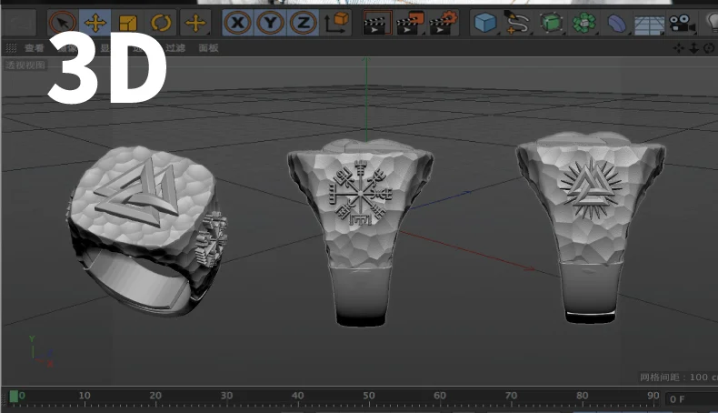Open the 查看 viewport menu

[35, 47]
